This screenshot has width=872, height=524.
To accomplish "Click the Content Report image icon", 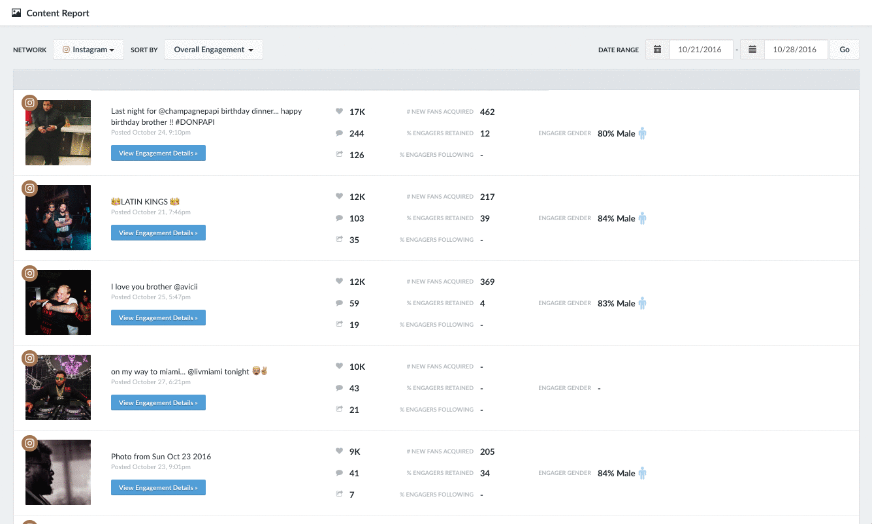I will pos(16,12).
